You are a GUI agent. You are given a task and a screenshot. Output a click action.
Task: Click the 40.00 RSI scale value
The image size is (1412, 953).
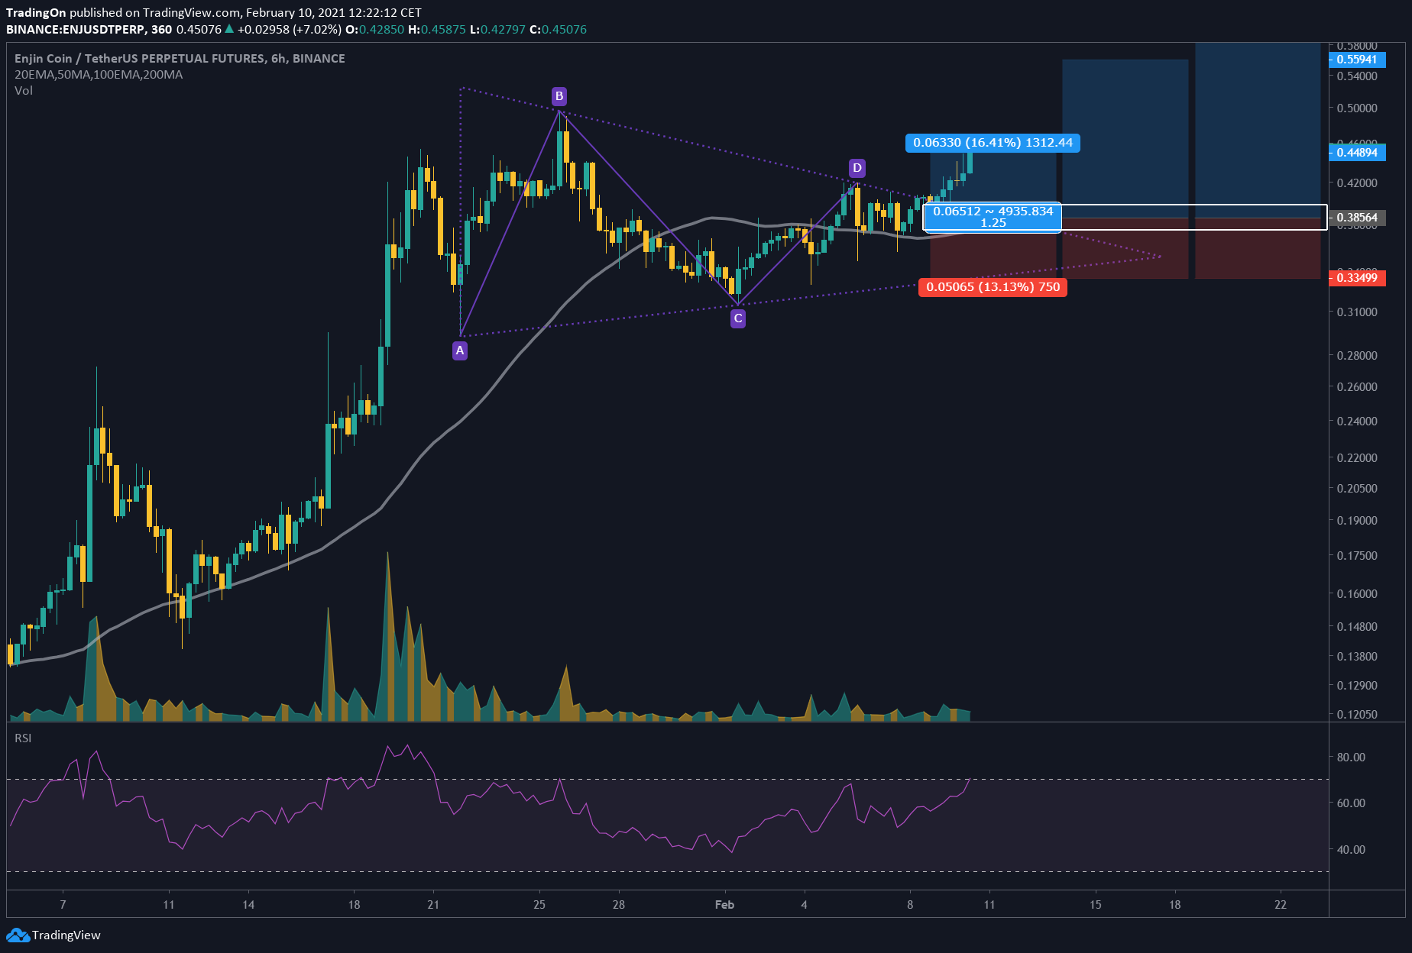tap(1351, 850)
